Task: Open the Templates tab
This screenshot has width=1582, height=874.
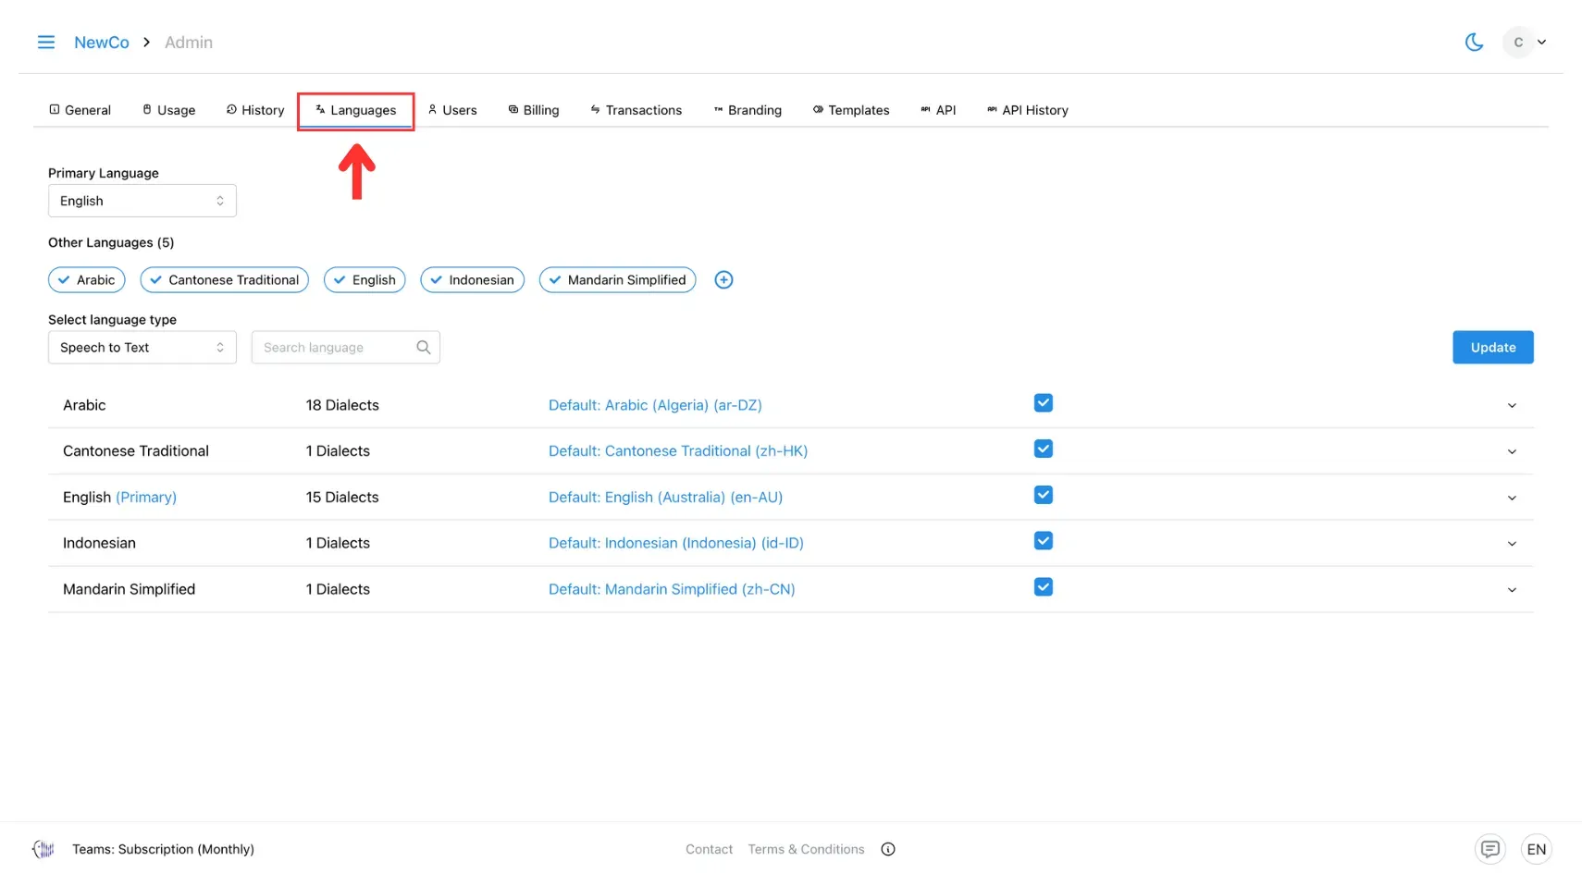Action: (x=851, y=110)
